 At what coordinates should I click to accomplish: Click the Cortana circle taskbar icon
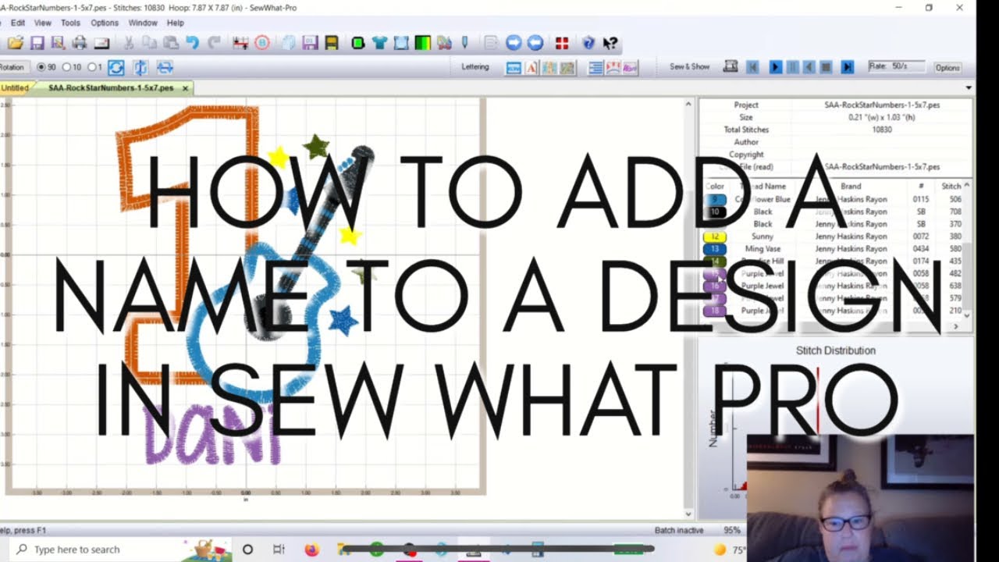point(247,550)
